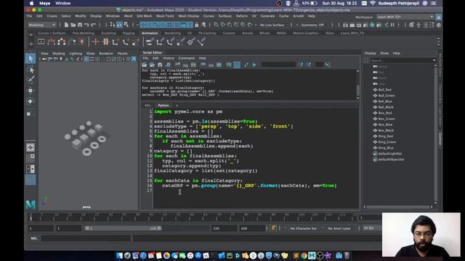Viewport: 465px width, 261px height.
Task: Open the History menu in Script Editor
Action: 169,58
